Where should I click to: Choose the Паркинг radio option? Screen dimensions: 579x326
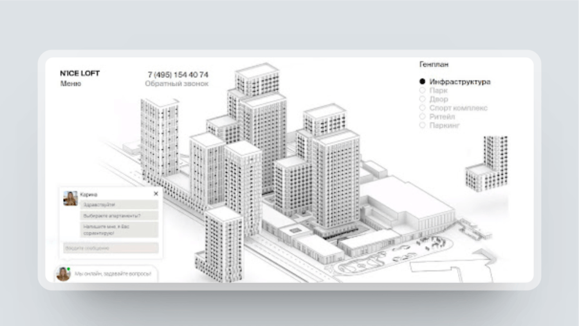click(x=439, y=125)
